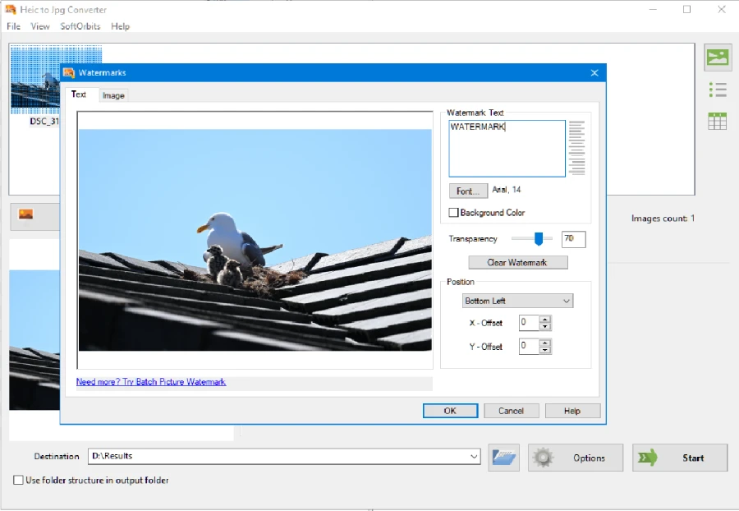Decrease the Y-Offset spinner value
This screenshot has width=739, height=511.
coord(545,350)
